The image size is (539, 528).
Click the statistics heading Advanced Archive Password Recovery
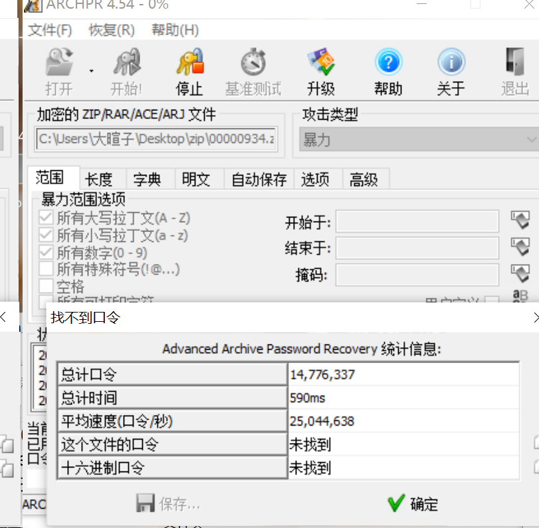(x=270, y=349)
